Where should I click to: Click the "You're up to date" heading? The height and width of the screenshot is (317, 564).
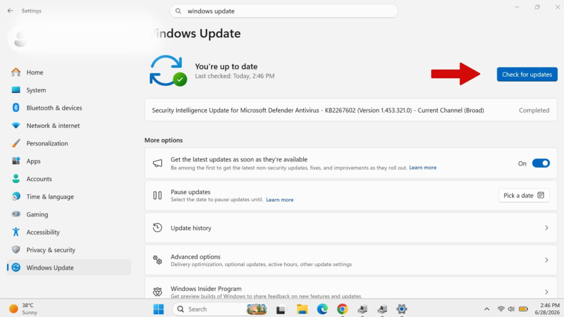[x=226, y=67]
